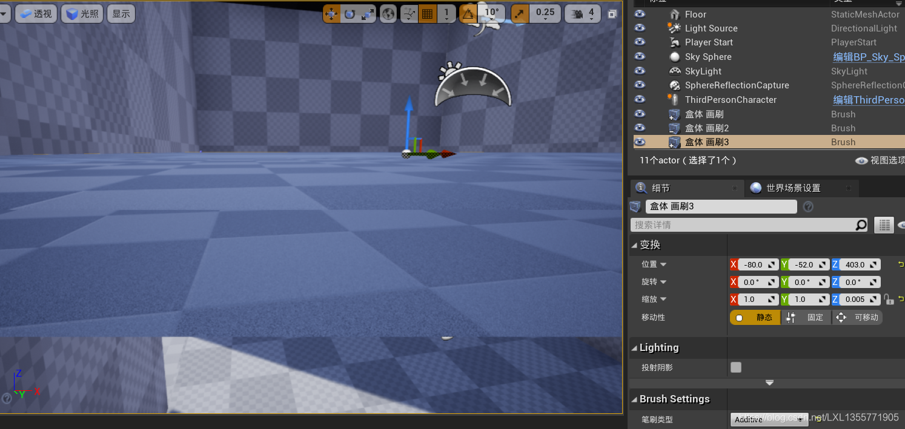The width and height of the screenshot is (905, 429).
Task: Select ThirdPersonCharacter in the outliner
Action: click(731, 99)
